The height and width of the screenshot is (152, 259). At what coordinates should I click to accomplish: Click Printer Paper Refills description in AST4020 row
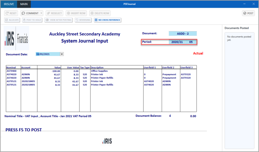102,78
